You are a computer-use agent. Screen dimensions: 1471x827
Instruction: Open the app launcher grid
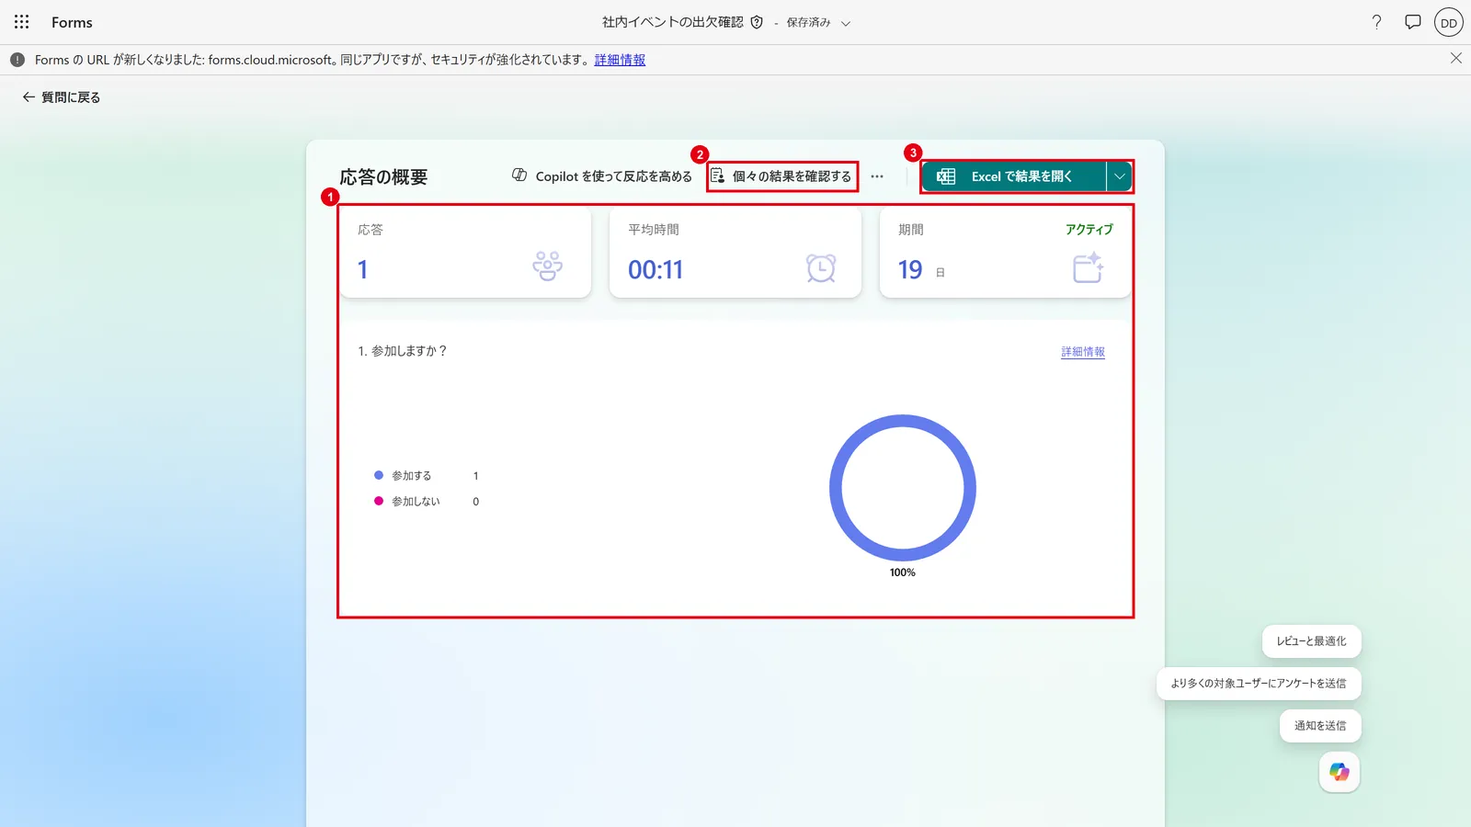[22, 22]
